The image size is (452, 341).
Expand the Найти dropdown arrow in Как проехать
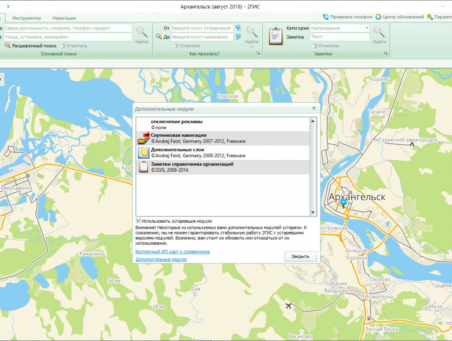tap(252, 47)
